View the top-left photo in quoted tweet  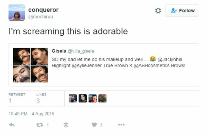[x=21, y=56]
